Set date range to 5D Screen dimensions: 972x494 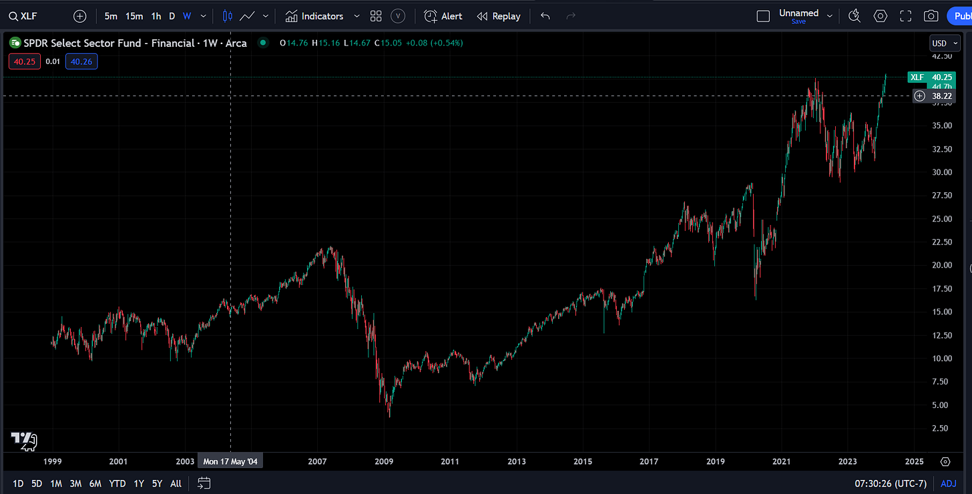coord(37,483)
